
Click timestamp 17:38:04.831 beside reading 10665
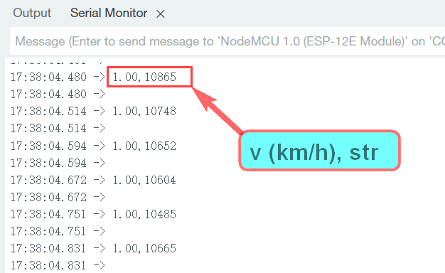click(48, 248)
